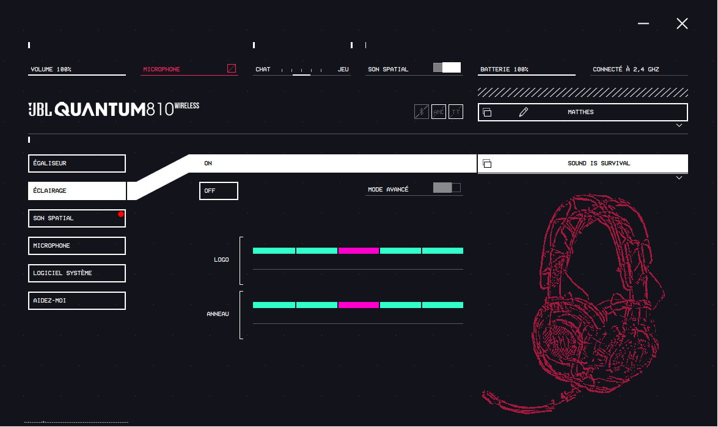
Task: Select the Éclairage section
Action: click(x=77, y=191)
